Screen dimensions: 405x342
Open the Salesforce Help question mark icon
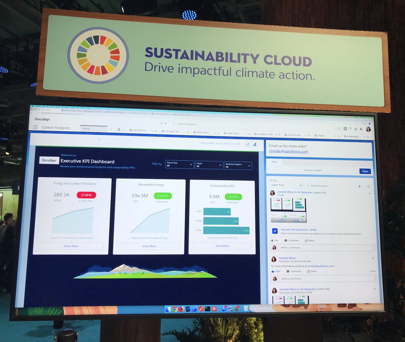point(350,129)
